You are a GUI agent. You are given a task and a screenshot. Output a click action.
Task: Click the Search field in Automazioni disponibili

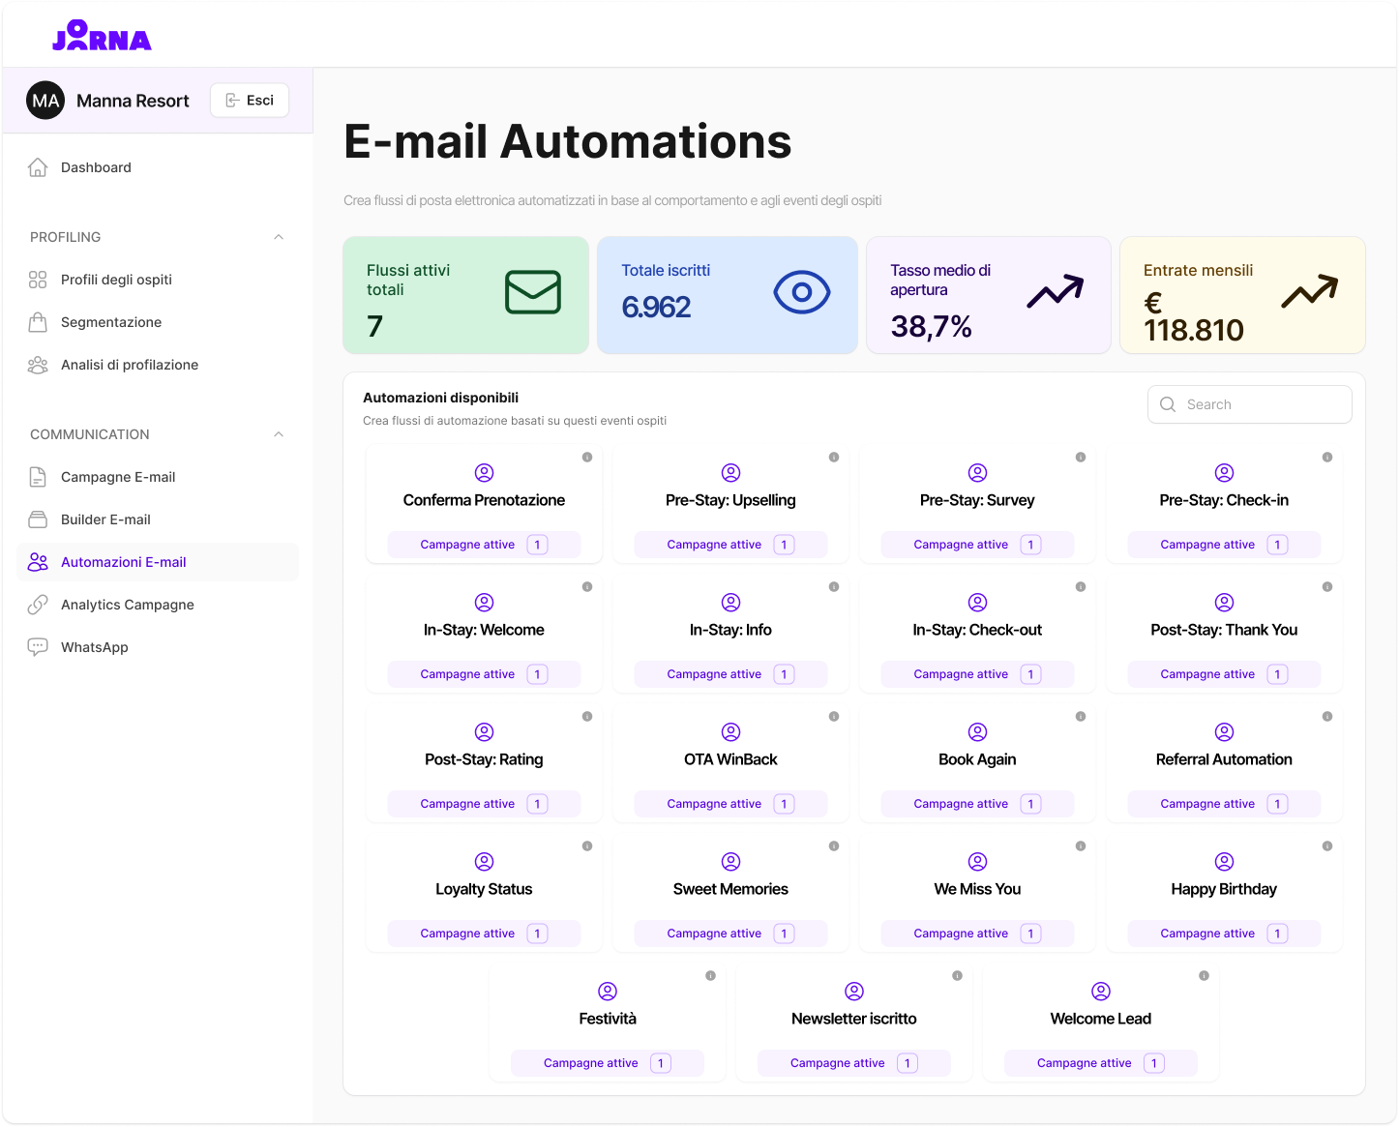point(1249,403)
